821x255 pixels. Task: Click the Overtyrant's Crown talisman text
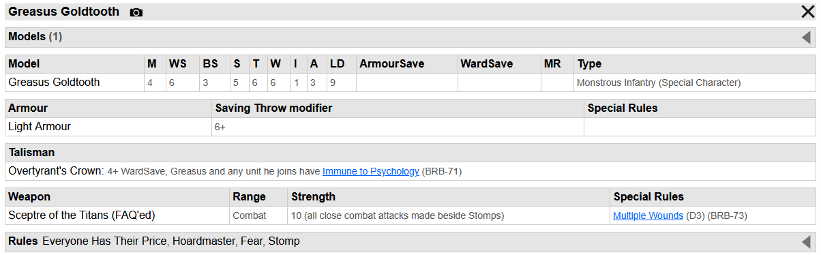56,171
